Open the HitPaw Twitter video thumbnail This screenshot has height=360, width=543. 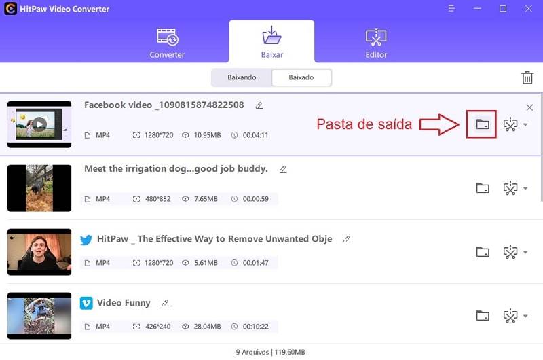coord(39,252)
